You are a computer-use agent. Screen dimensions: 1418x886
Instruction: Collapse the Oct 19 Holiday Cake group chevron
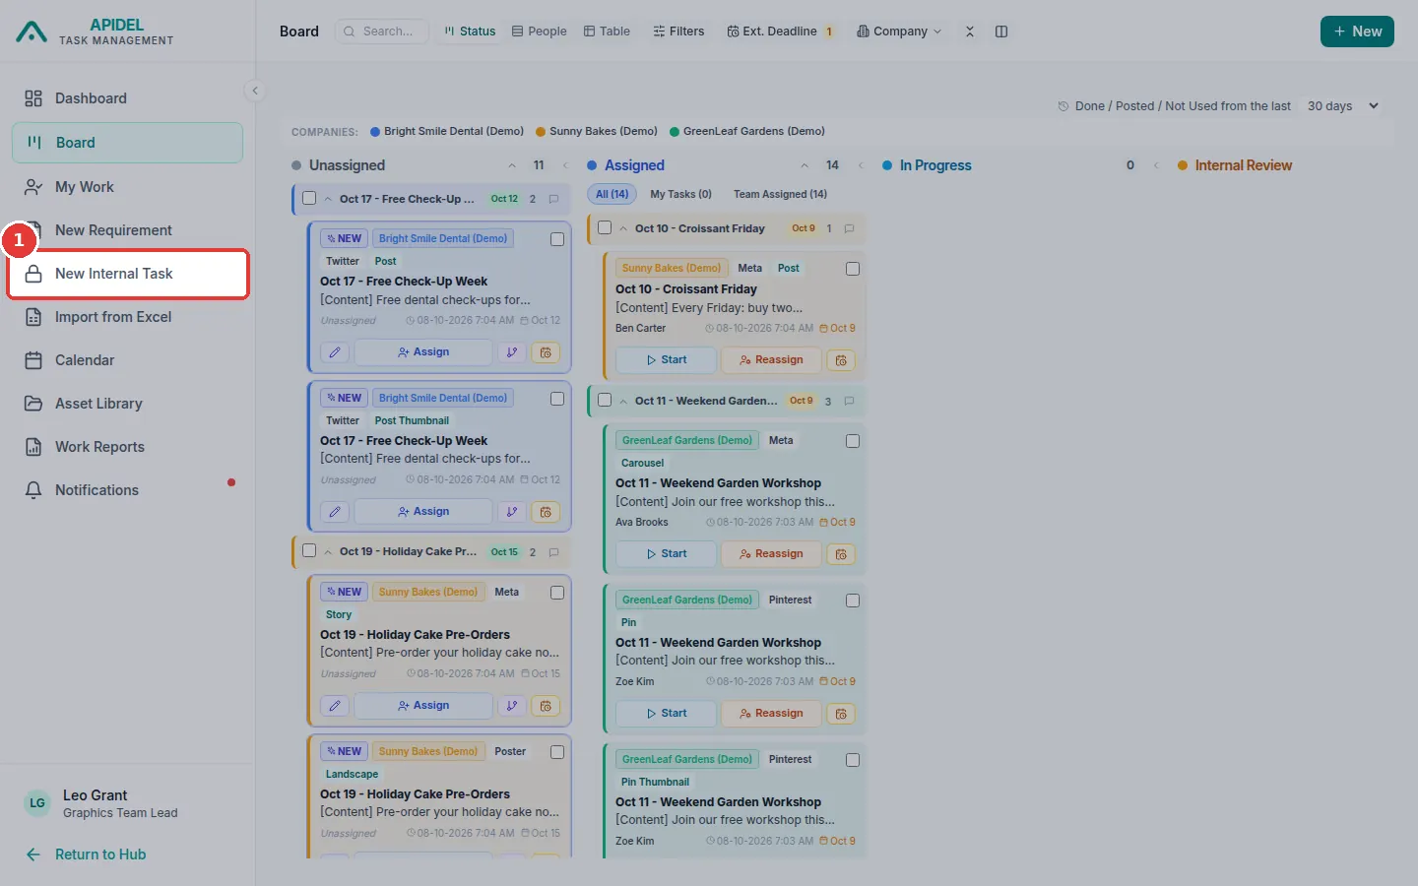click(x=328, y=552)
